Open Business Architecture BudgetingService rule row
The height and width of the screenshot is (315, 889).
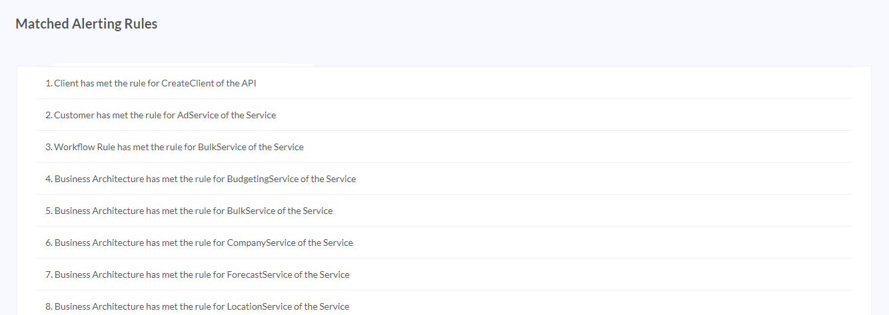(x=444, y=179)
